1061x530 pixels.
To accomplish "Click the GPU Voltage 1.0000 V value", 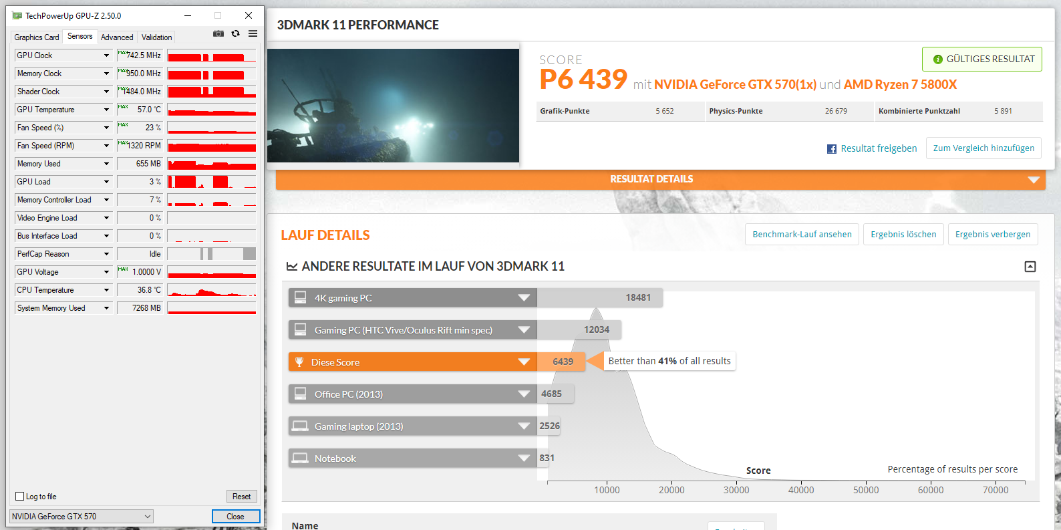I will (140, 272).
